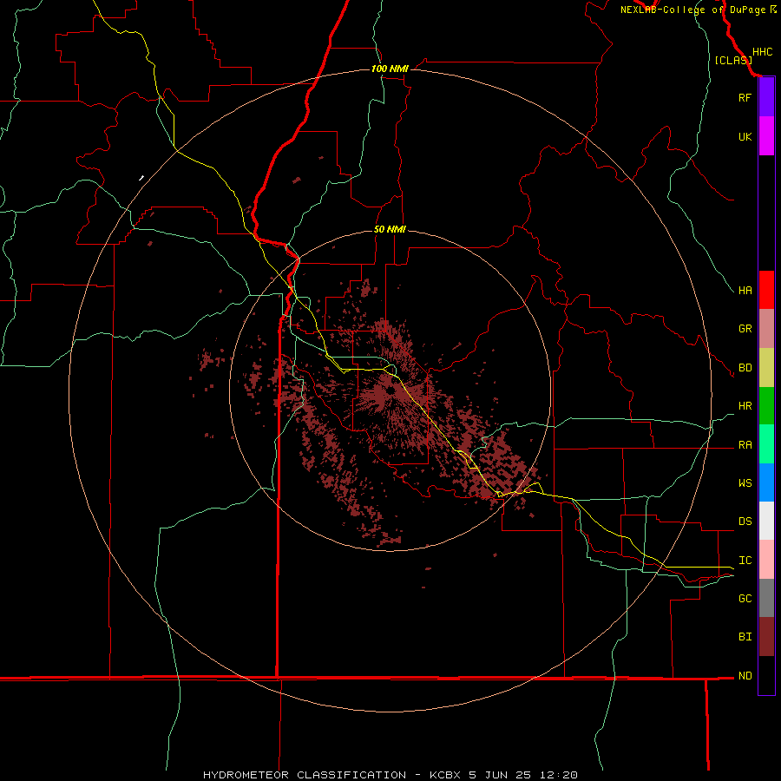Click the BI legend label
This screenshot has width=781, height=781.
coord(745,637)
